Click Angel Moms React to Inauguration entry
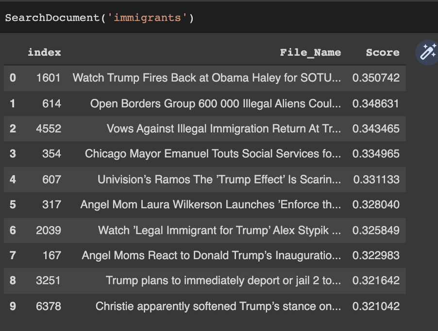Screen dimensions: 438x331 (x=211, y=255)
